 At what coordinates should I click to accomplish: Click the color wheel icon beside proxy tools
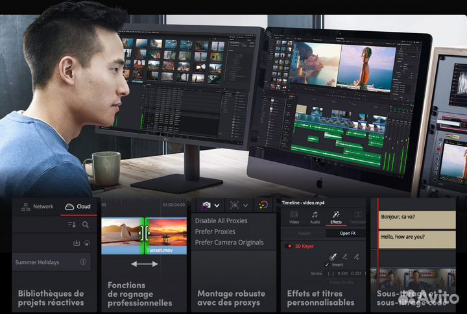coord(263,204)
